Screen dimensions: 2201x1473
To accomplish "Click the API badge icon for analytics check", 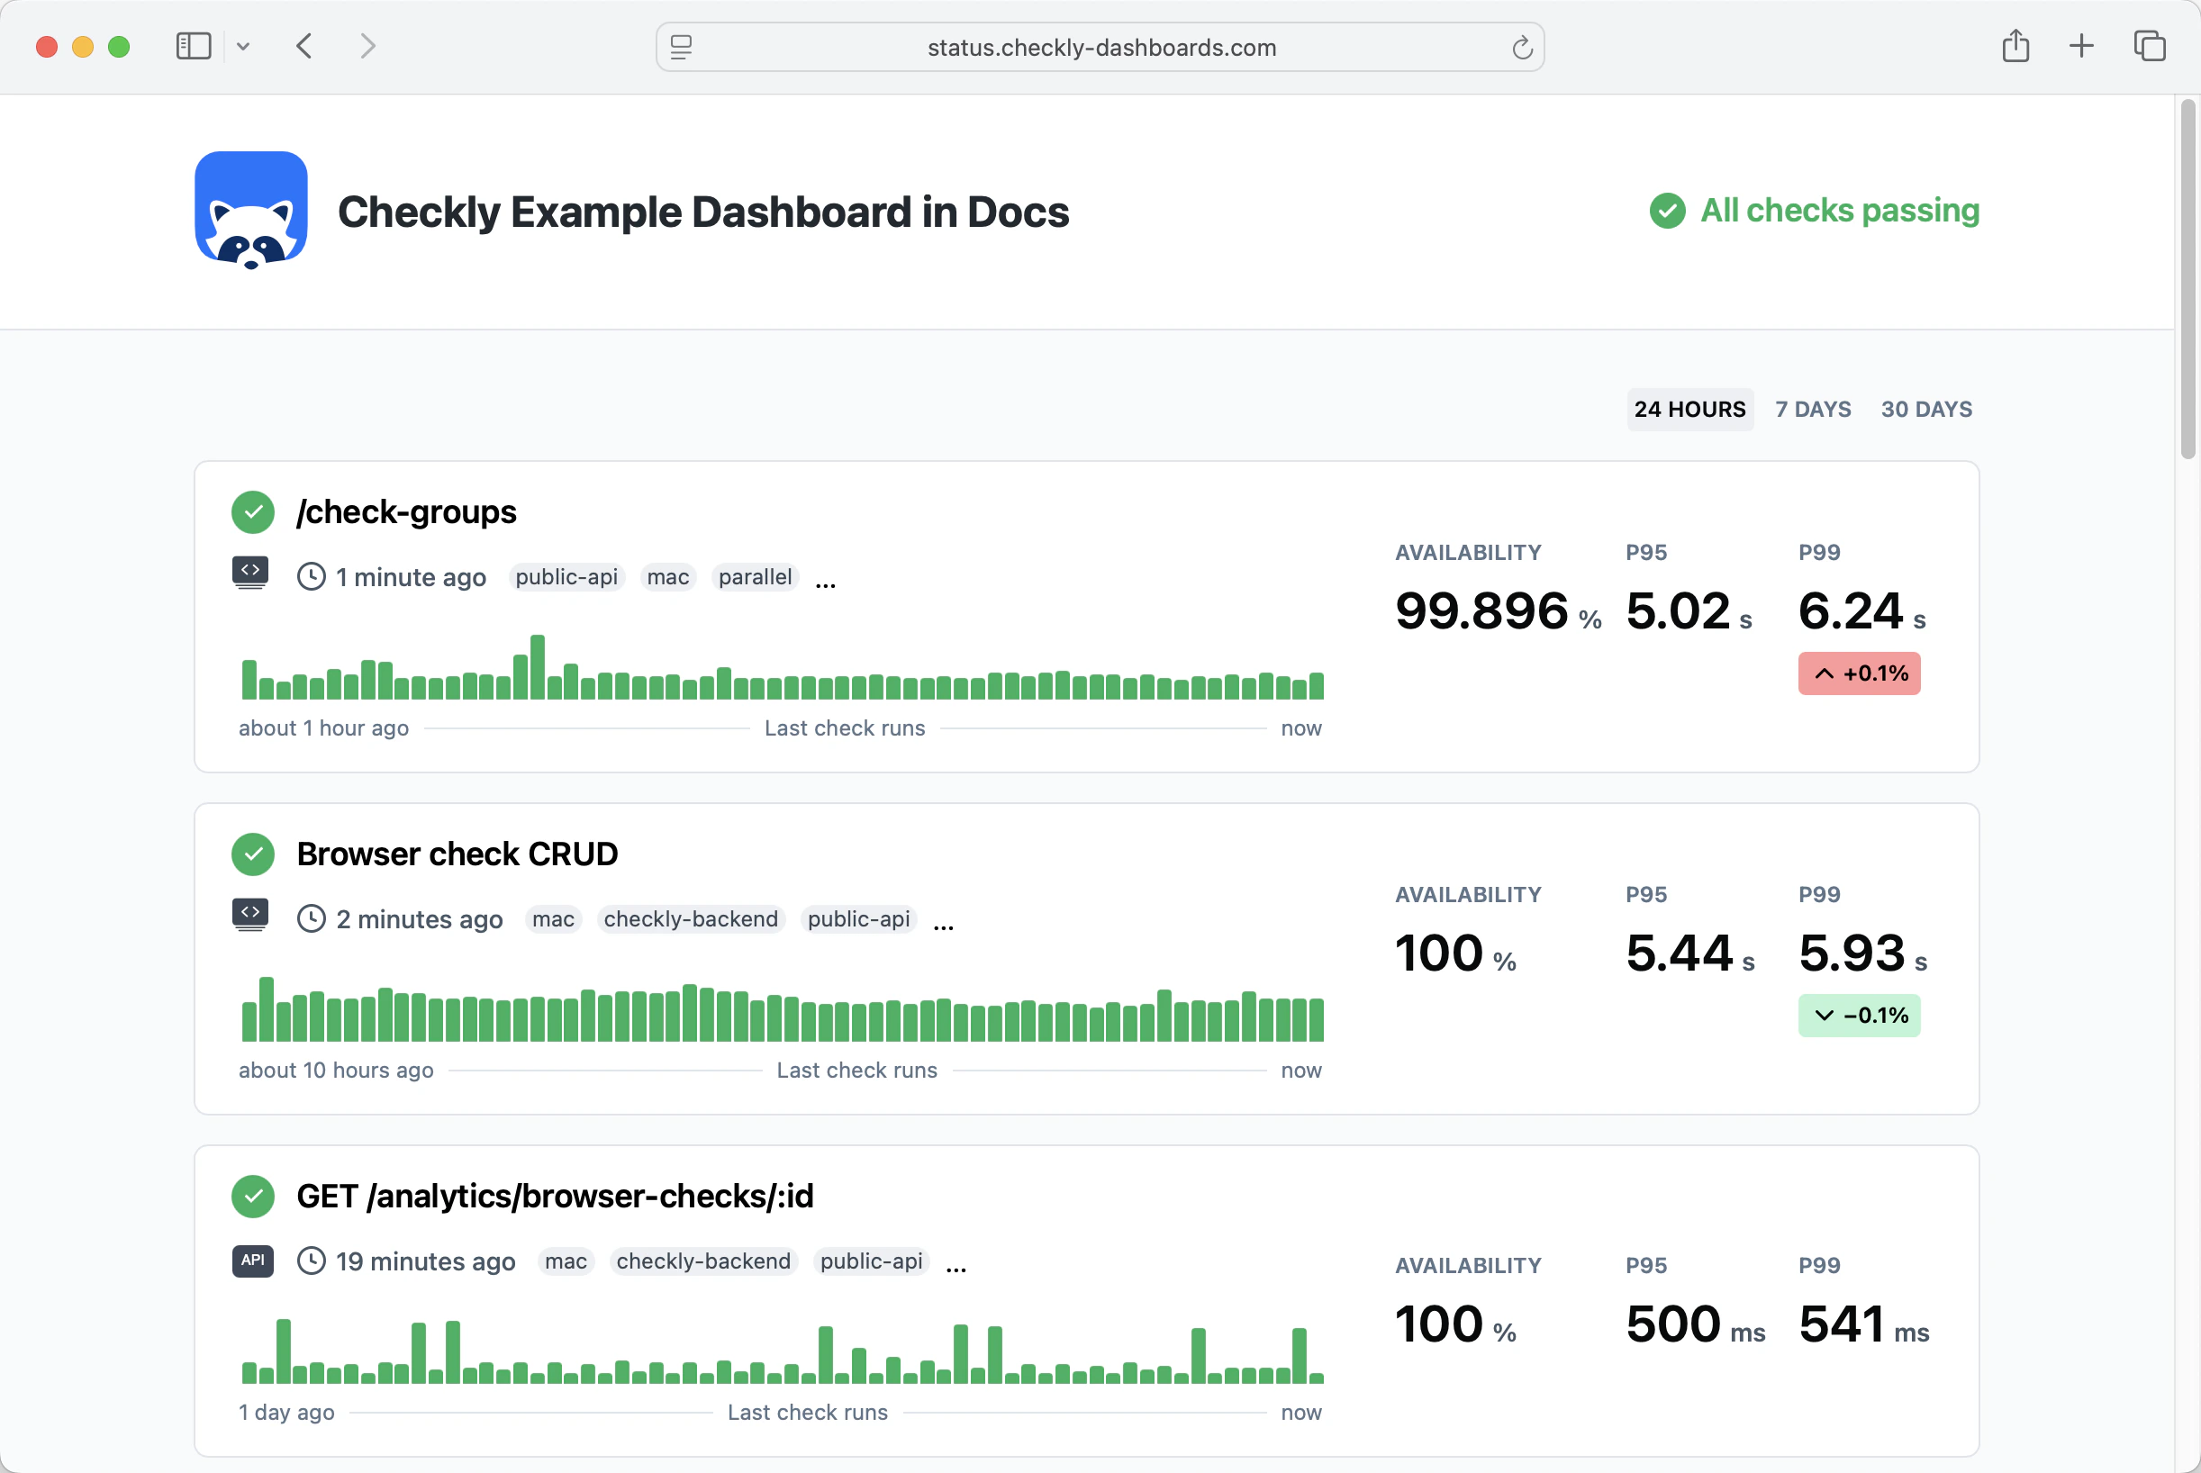I will coord(253,1261).
